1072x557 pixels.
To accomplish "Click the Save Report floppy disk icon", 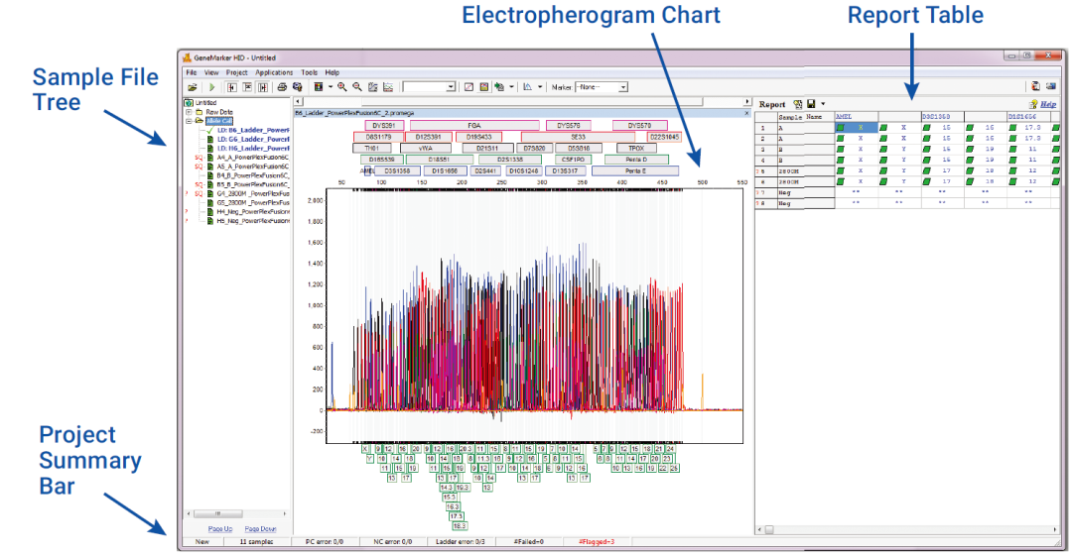I will click(x=811, y=104).
